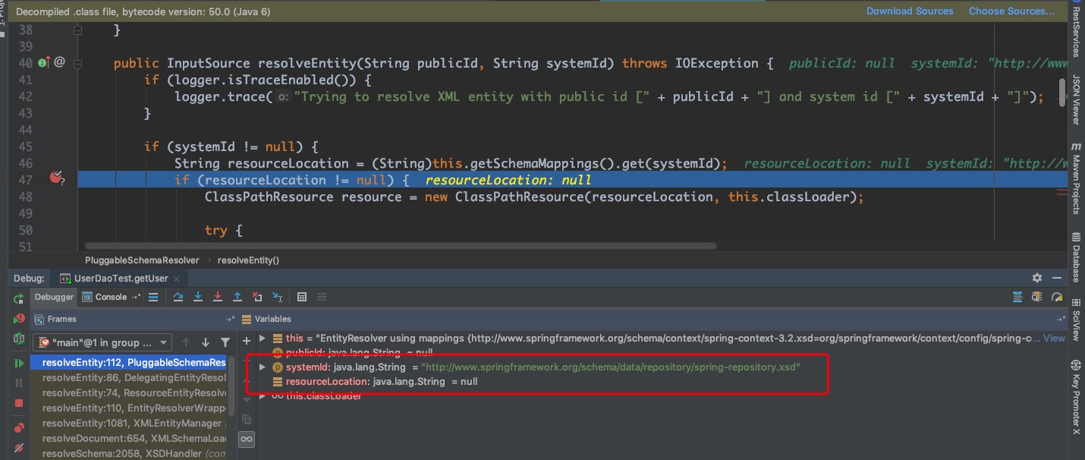The width and height of the screenshot is (1085, 460).
Task: Toggle Show Watches glasses icon in Variables
Action: (x=247, y=439)
